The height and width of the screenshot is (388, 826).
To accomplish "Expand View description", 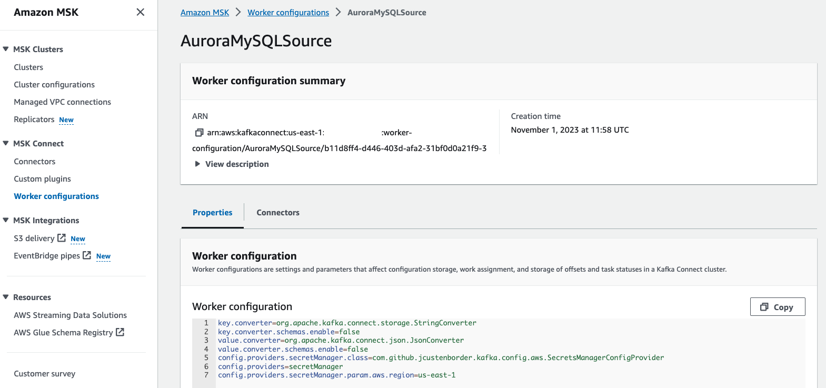I will tap(232, 164).
